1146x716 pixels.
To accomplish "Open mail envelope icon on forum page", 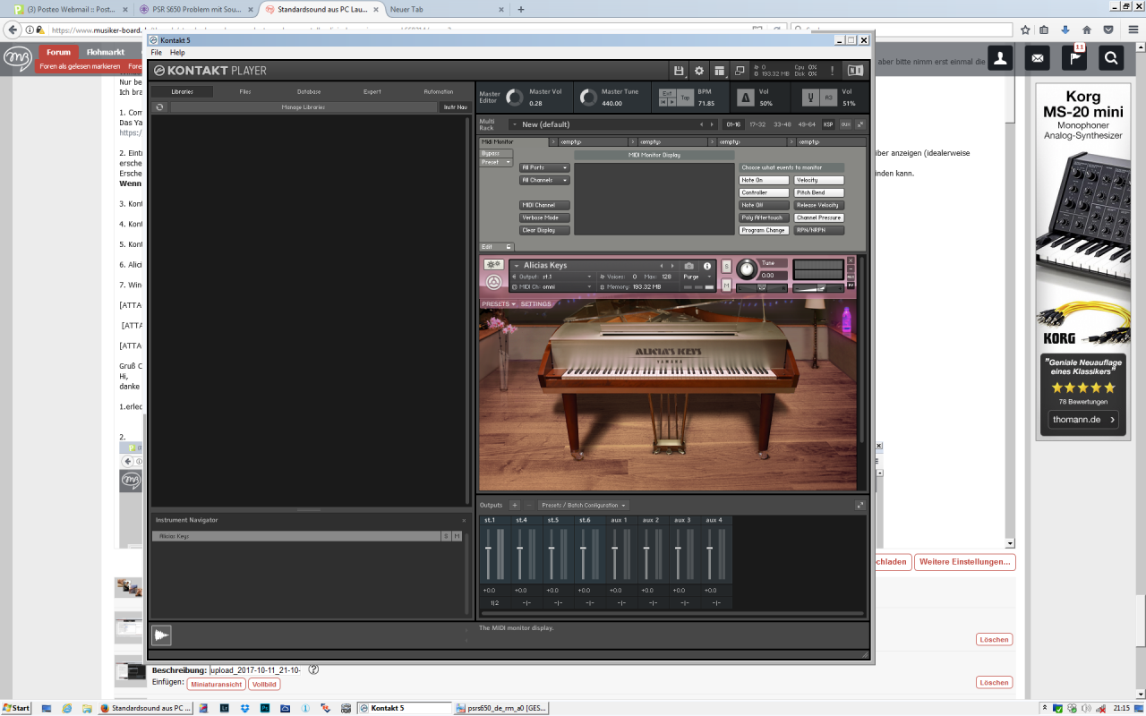I will pos(1038,58).
